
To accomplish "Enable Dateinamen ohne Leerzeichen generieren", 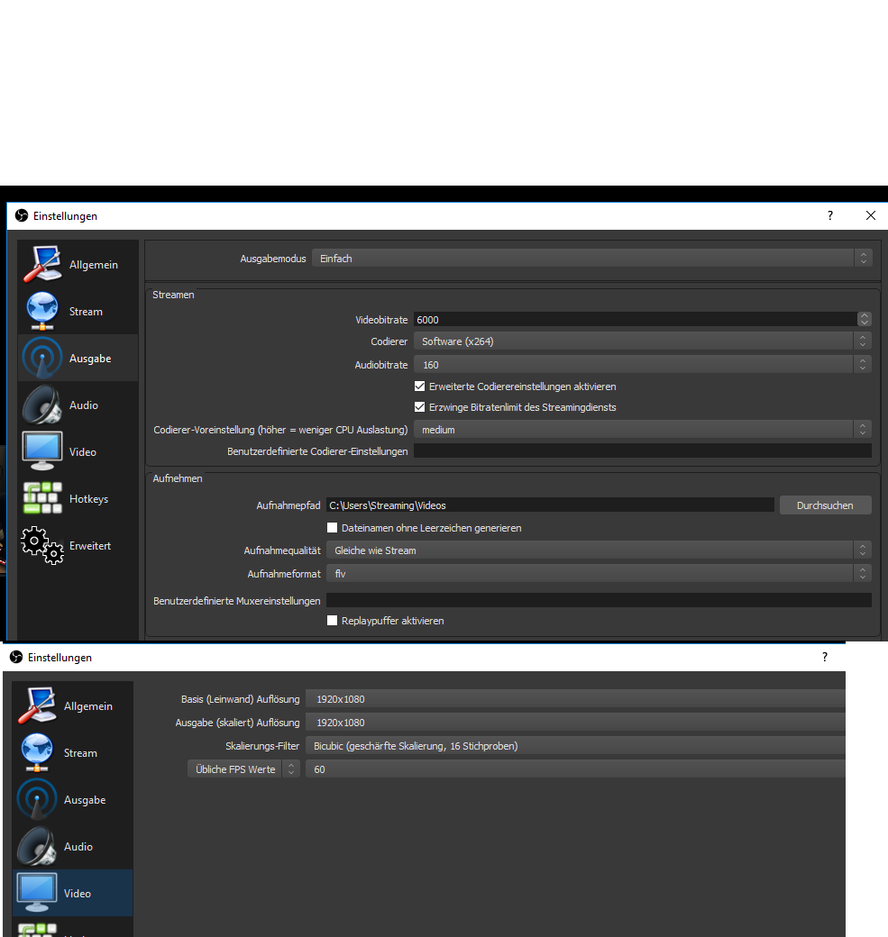I will 333,528.
